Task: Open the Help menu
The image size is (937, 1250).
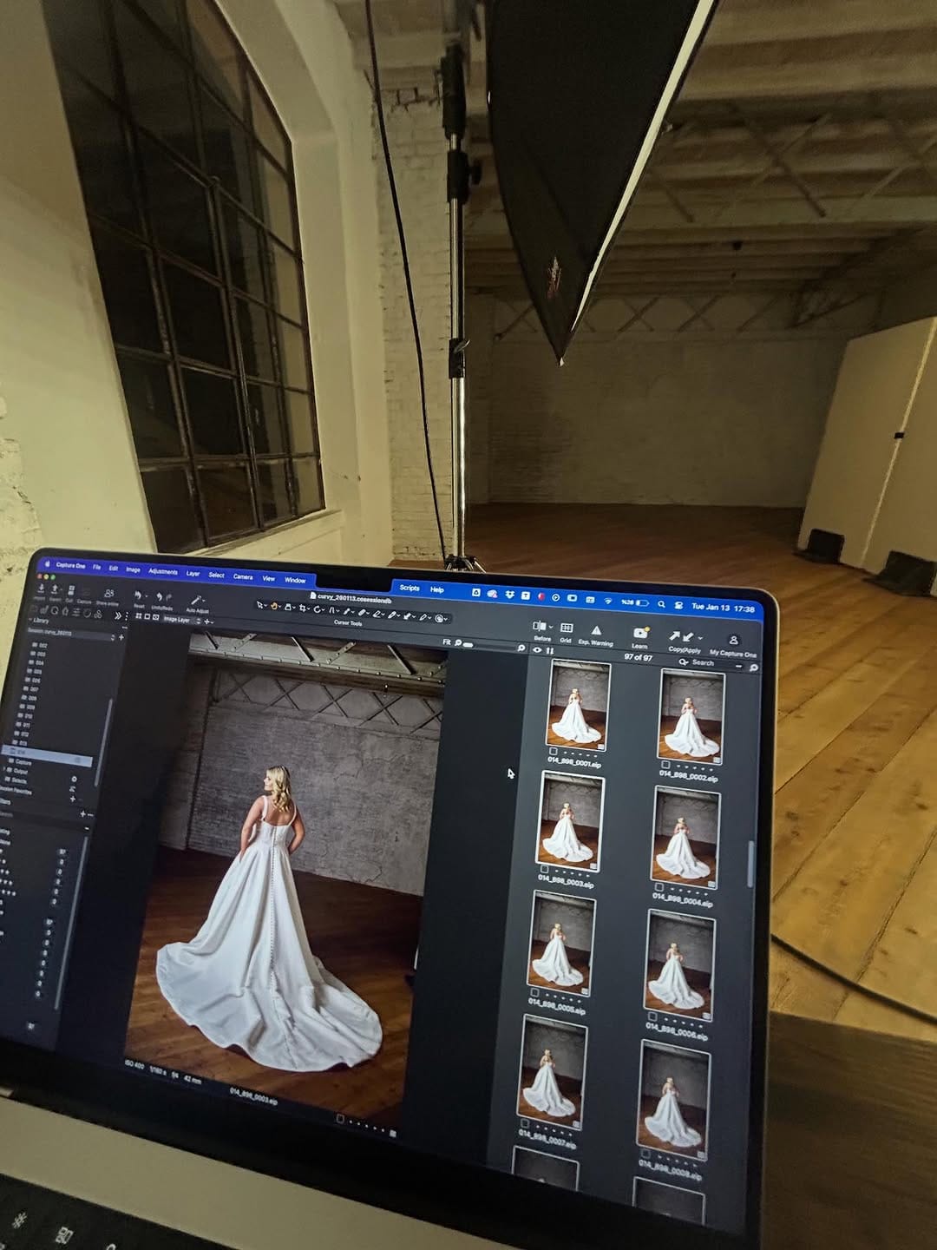Action: pyautogui.click(x=436, y=589)
